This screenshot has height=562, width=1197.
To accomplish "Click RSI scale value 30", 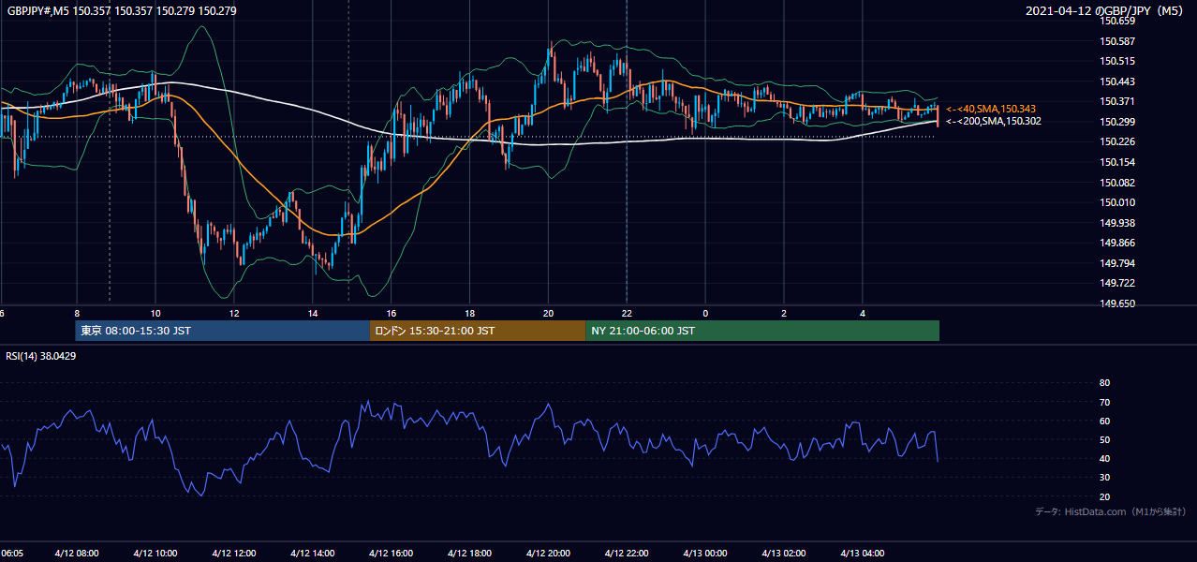I will tap(1104, 478).
